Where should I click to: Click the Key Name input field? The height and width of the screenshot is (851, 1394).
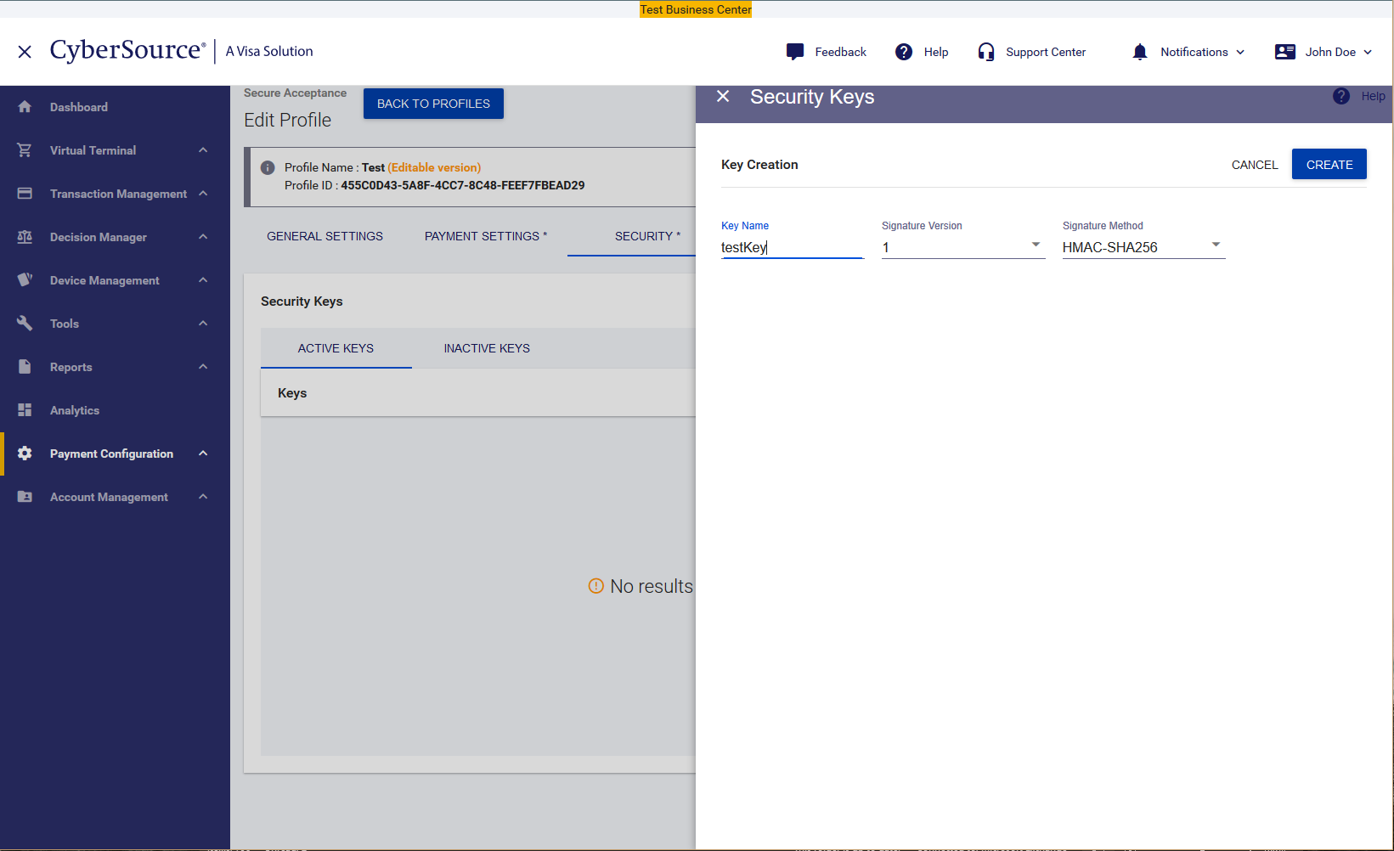pyautogui.click(x=791, y=247)
